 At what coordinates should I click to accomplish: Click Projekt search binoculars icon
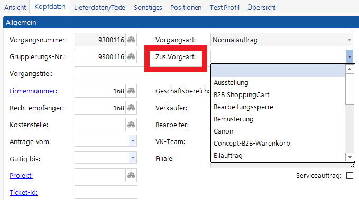click(131, 175)
